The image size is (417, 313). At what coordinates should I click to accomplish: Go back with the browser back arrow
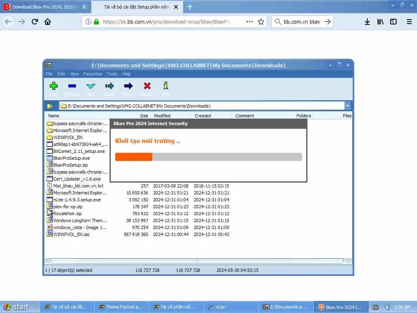(x=8, y=22)
